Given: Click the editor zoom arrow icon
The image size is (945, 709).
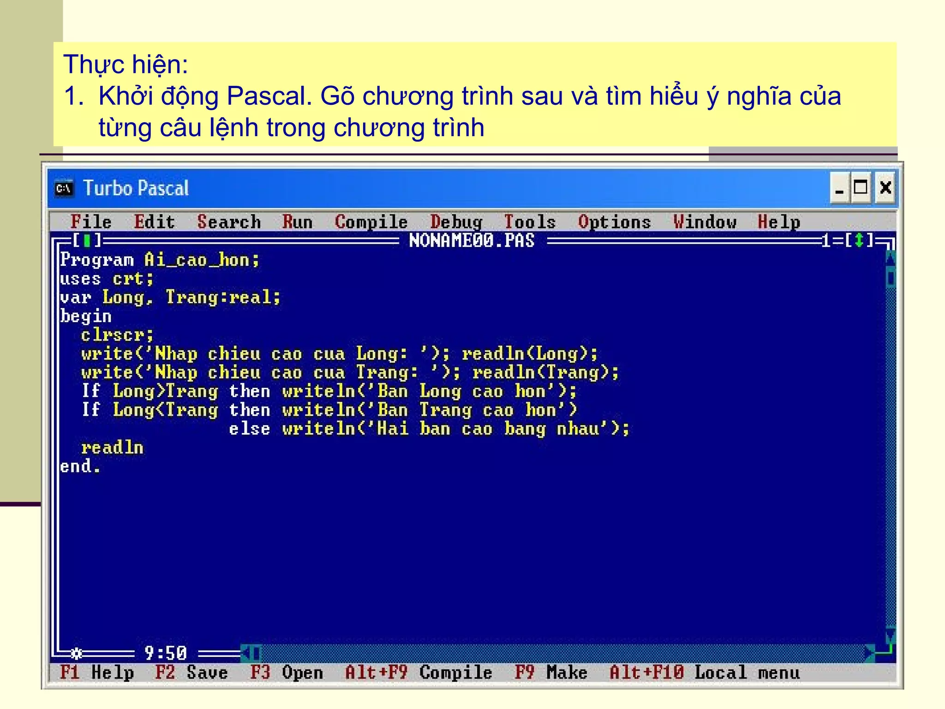Looking at the screenshot, I should pyautogui.click(x=859, y=240).
